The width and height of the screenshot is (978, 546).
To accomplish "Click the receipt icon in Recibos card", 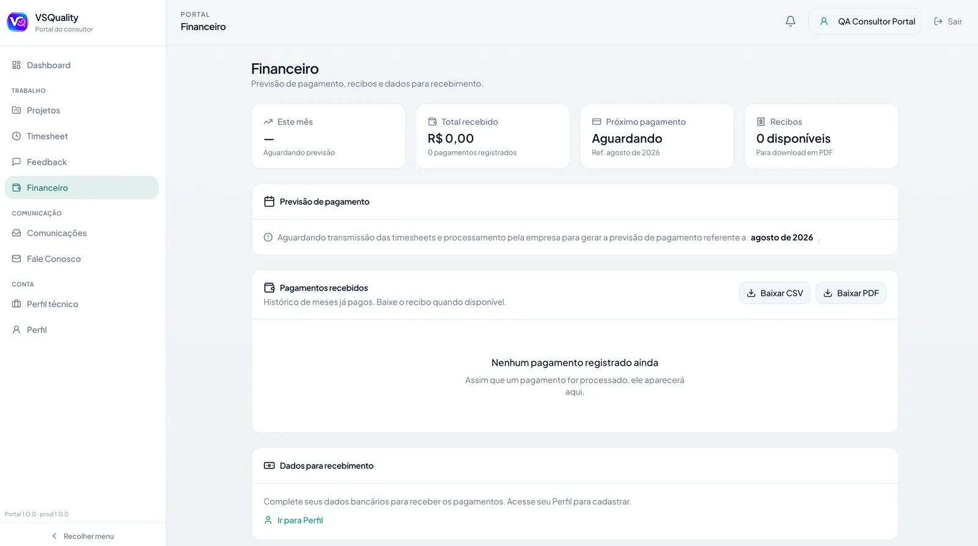I will tap(761, 122).
